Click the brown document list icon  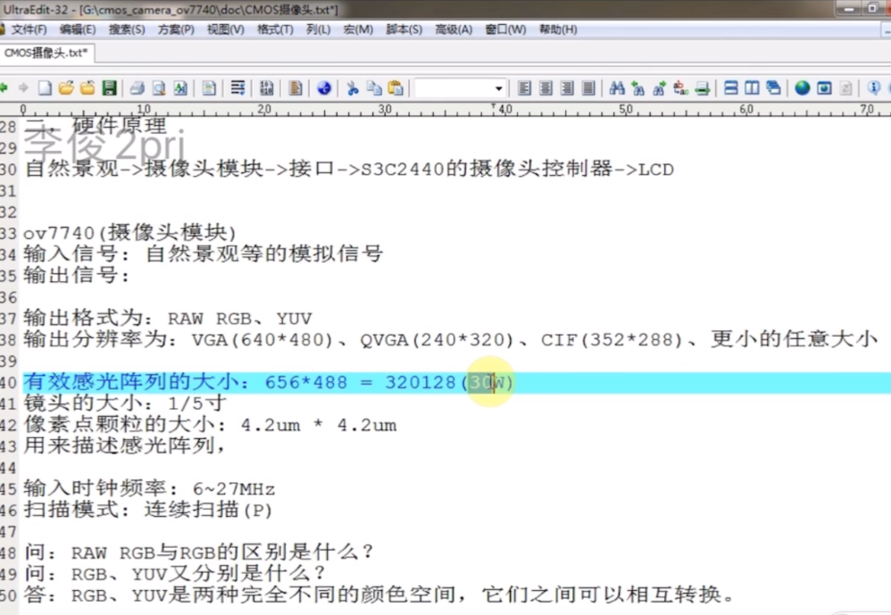coord(296,88)
